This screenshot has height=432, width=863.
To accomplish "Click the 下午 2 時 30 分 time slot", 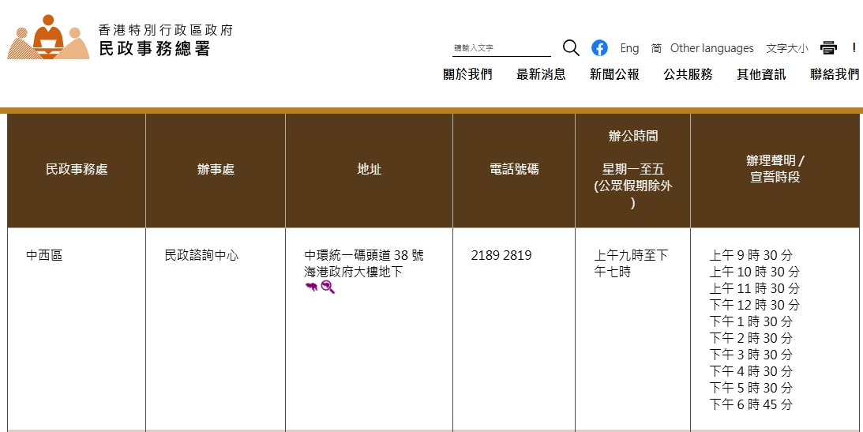I will pos(751,338).
